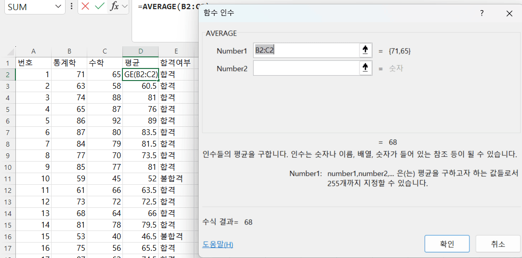Image resolution: width=522 pixels, height=258 pixels.
Task: Expand the dropdown arrow next to fx
Action: (125, 7)
